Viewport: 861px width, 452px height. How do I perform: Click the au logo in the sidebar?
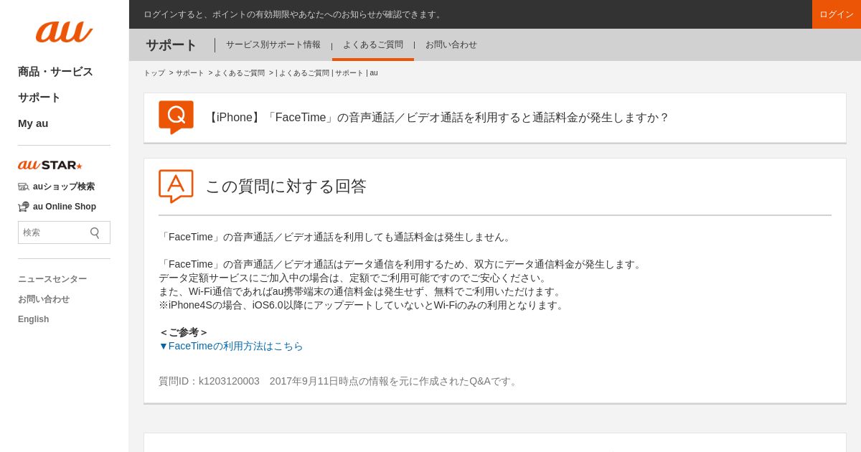(x=64, y=32)
